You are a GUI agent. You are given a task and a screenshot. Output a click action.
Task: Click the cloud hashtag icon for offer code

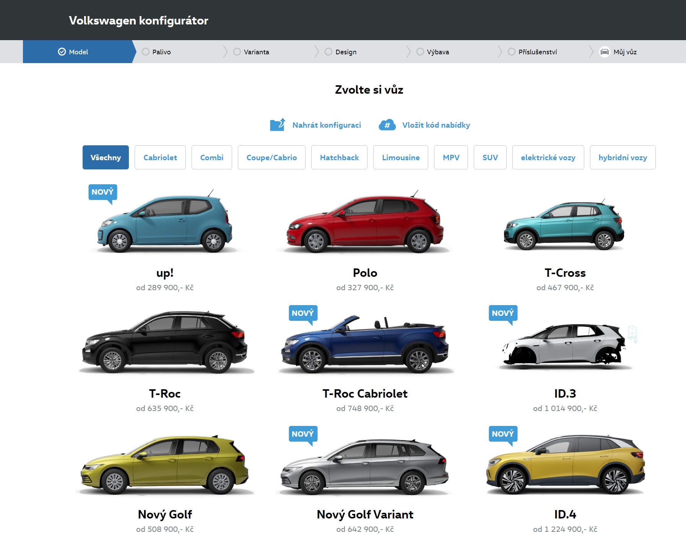tap(387, 125)
